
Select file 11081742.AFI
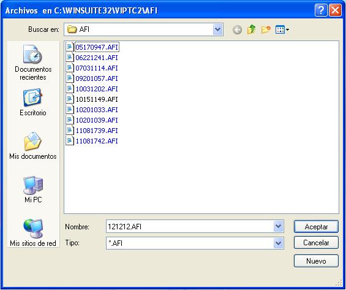coord(92,141)
